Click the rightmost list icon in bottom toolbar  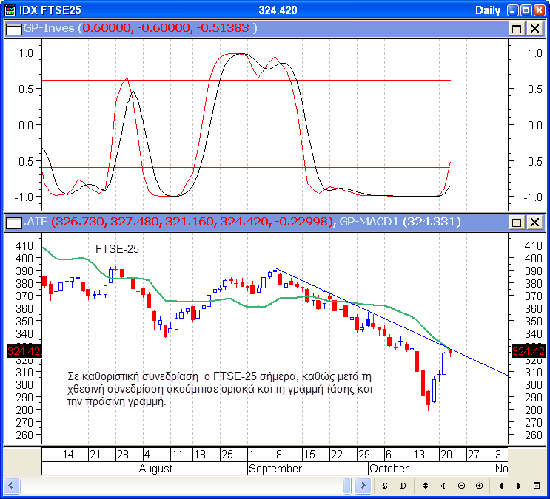click(537, 486)
